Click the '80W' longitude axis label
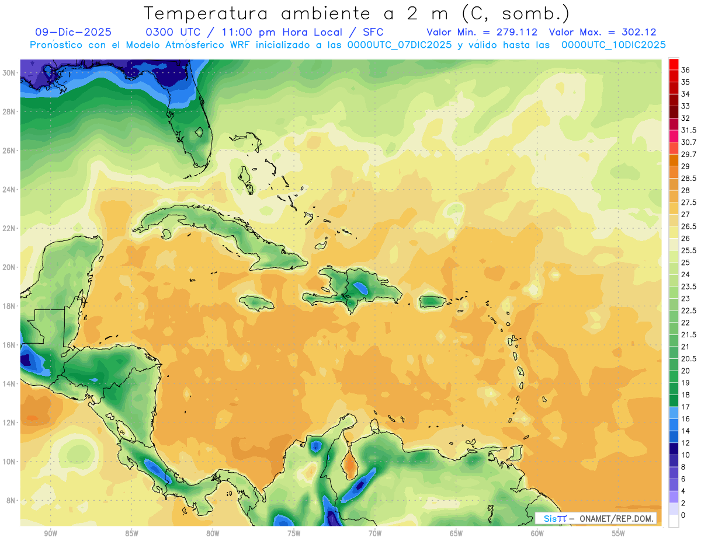Viewport: 701px width, 541px height. tap(213, 533)
